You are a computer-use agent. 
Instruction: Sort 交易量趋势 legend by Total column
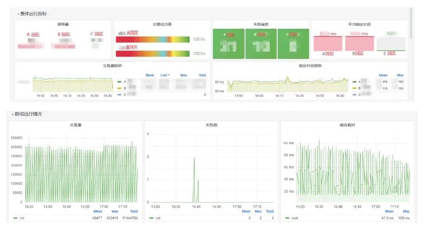(x=202, y=75)
